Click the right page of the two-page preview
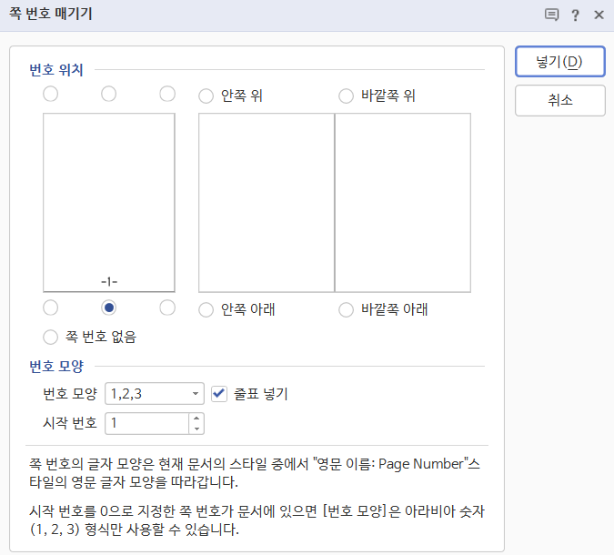Image resolution: width=614 pixels, height=555 pixels. [x=403, y=203]
